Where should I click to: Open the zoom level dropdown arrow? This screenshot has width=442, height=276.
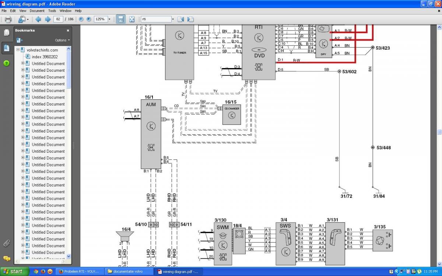[x=109, y=19]
